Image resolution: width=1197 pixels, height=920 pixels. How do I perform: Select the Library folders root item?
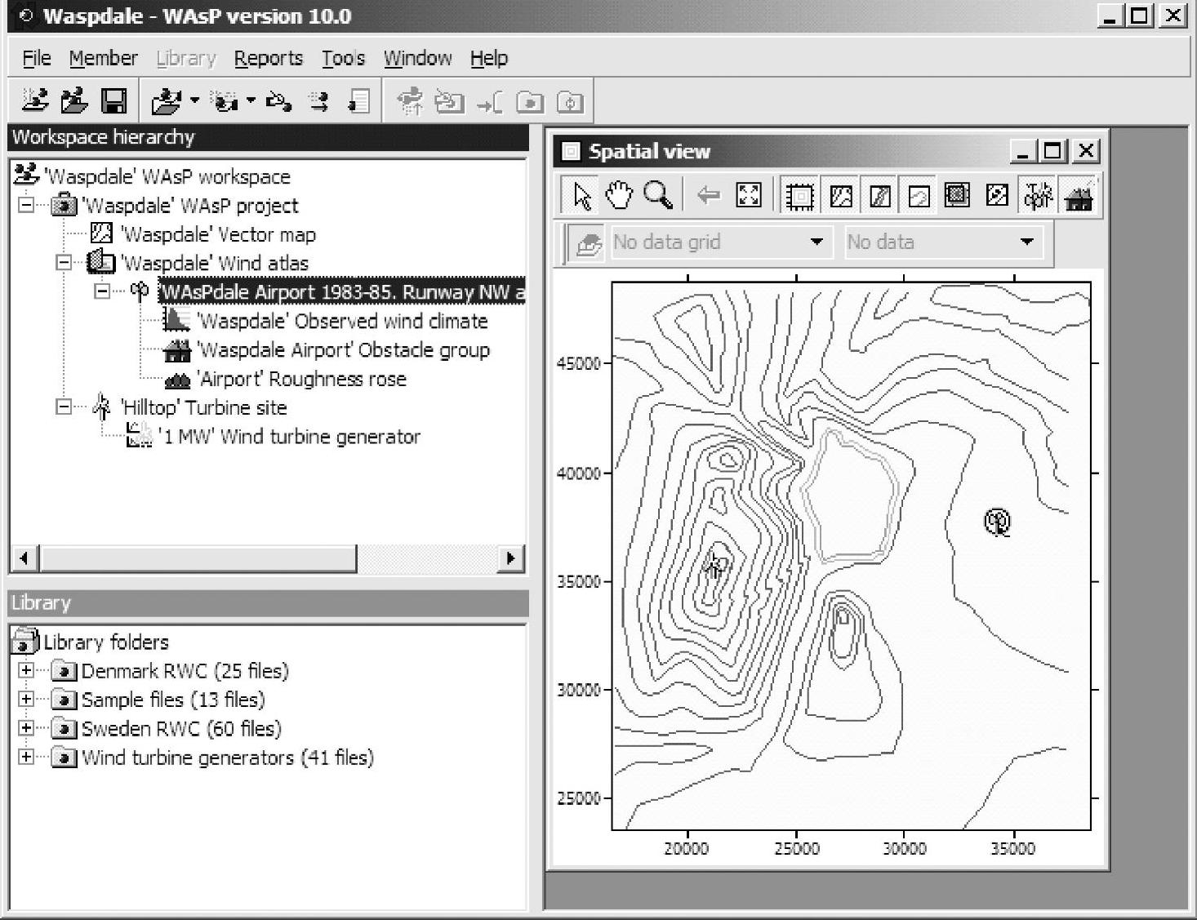(x=106, y=642)
